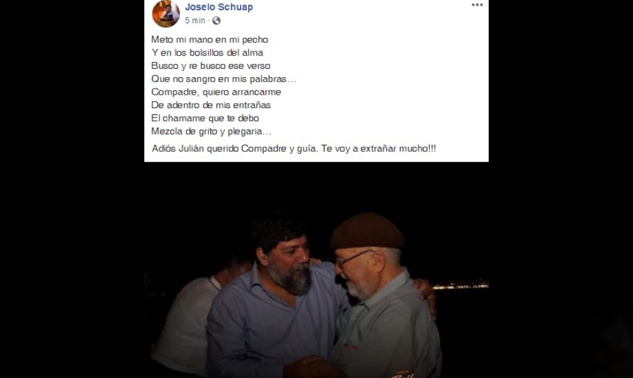This screenshot has height=378, width=633.
Task: Click the distant city lights in the photo
Action: 460,286
